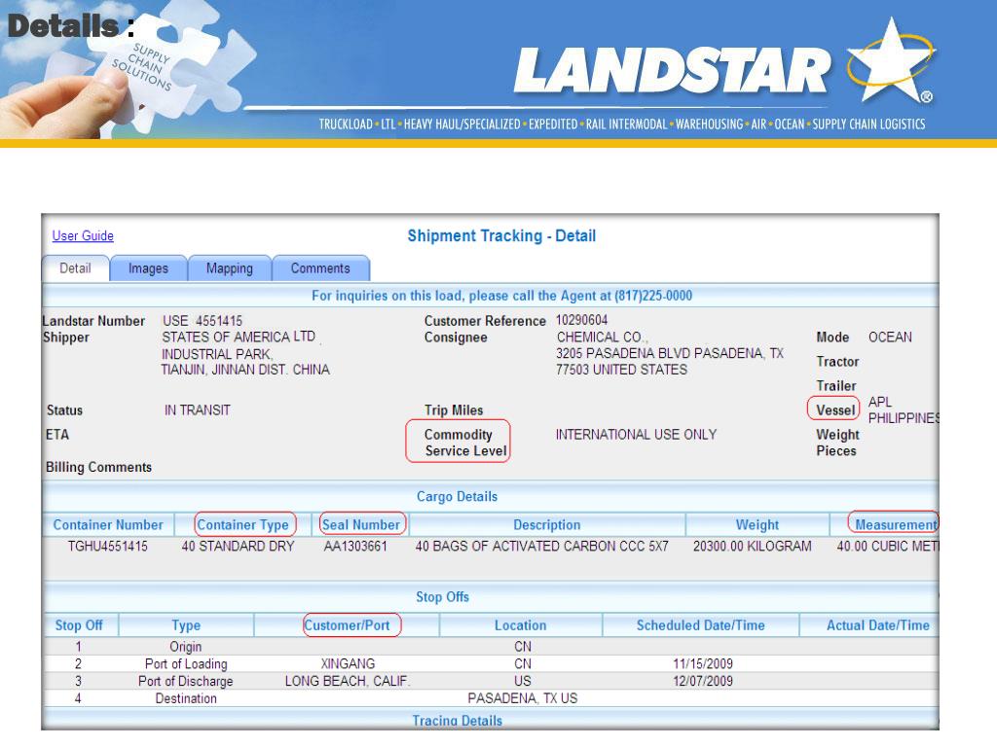
Task: Click the APL PHILIPPINES vessel name
Action: pyautogui.click(x=903, y=409)
